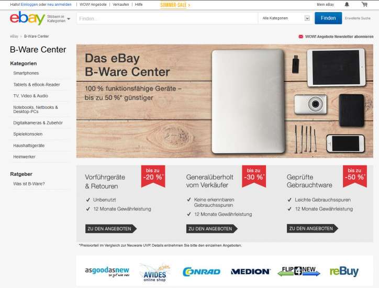Screen dimensions: 379x288
Task: Open the Sommer-Sale banner link
Action: [175, 5]
